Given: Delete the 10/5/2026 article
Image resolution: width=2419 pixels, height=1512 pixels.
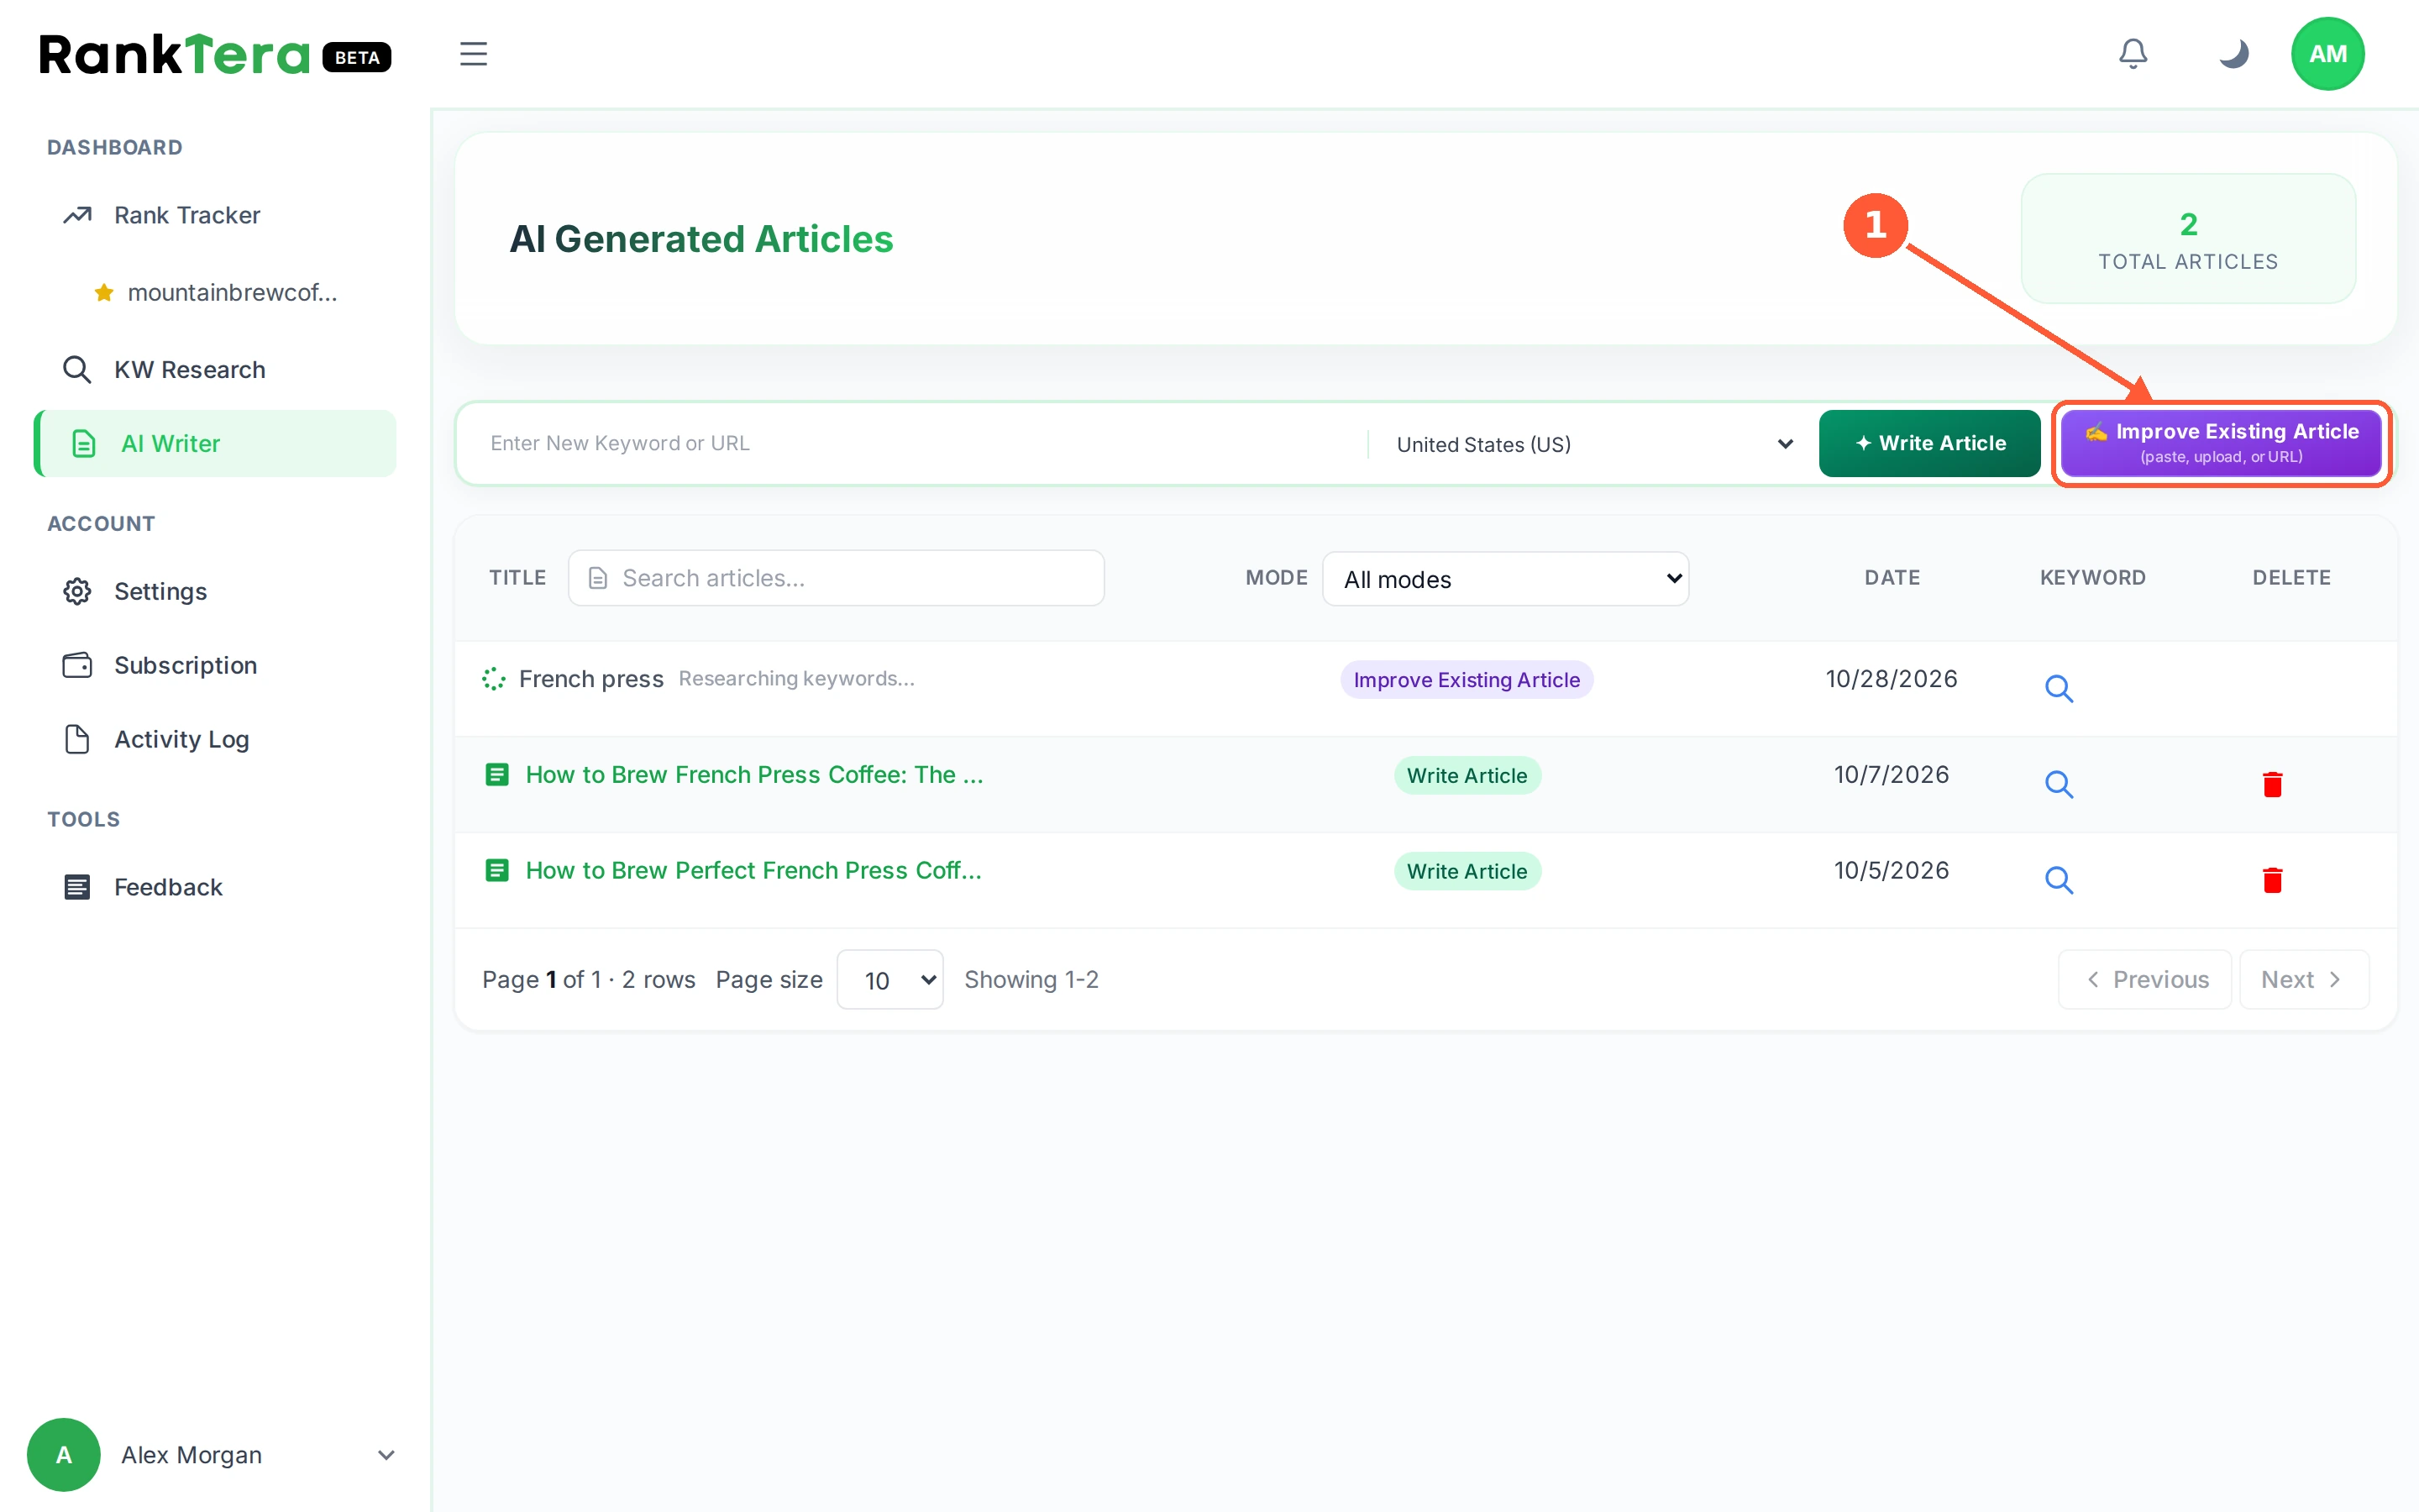Looking at the screenshot, I should point(2272,880).
